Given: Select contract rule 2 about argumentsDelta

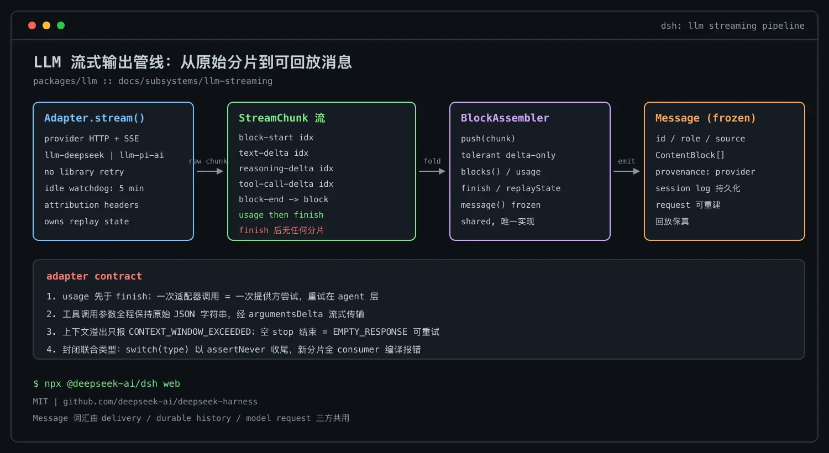Looking at the screenshot, I should (206, 314).
